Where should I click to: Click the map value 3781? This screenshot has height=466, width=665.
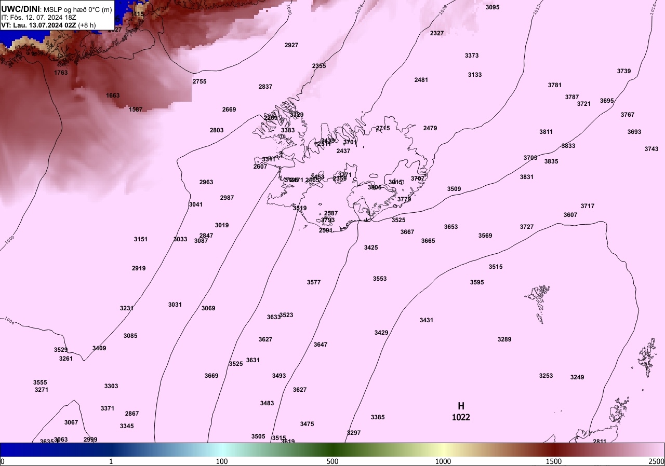click(555, 85)
